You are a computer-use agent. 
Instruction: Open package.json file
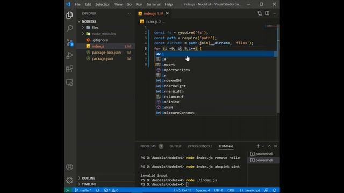point(106,58)
